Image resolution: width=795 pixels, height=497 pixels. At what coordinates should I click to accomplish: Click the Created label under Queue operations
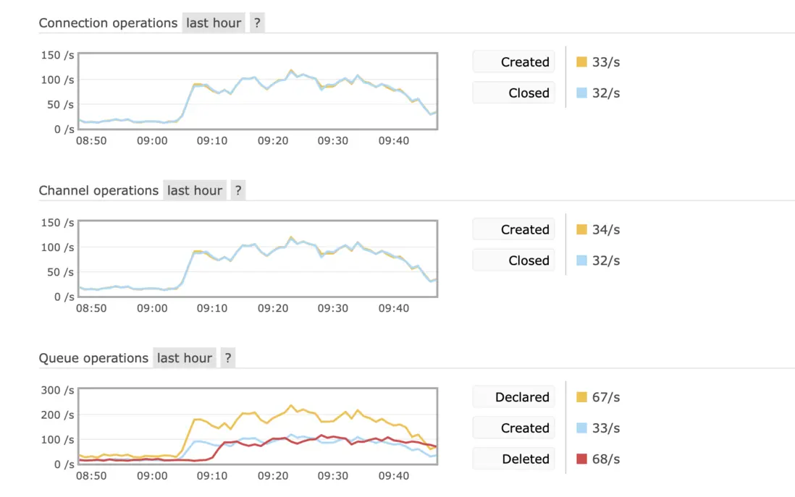[514, 428]
